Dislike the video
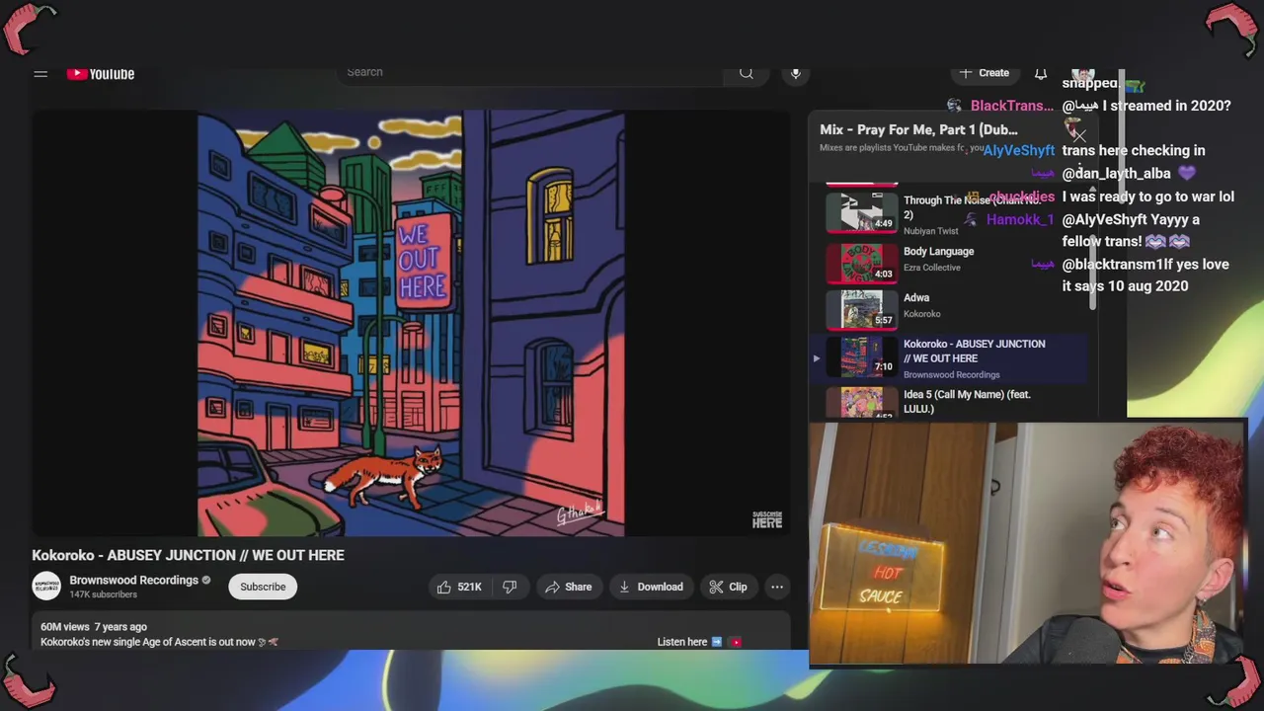The width and height of the screenshot is (1264, 711). 510,587
